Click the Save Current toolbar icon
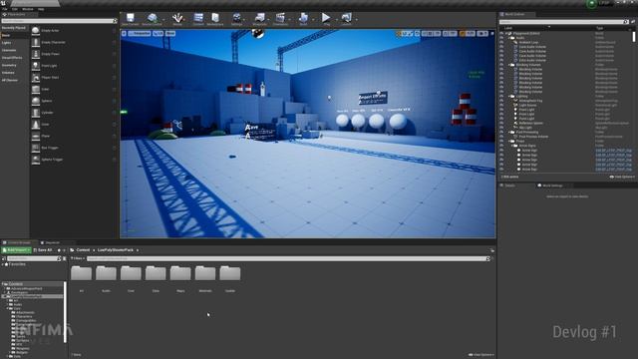The height and width of the screenshot is (359, 638). click(131, 19)
